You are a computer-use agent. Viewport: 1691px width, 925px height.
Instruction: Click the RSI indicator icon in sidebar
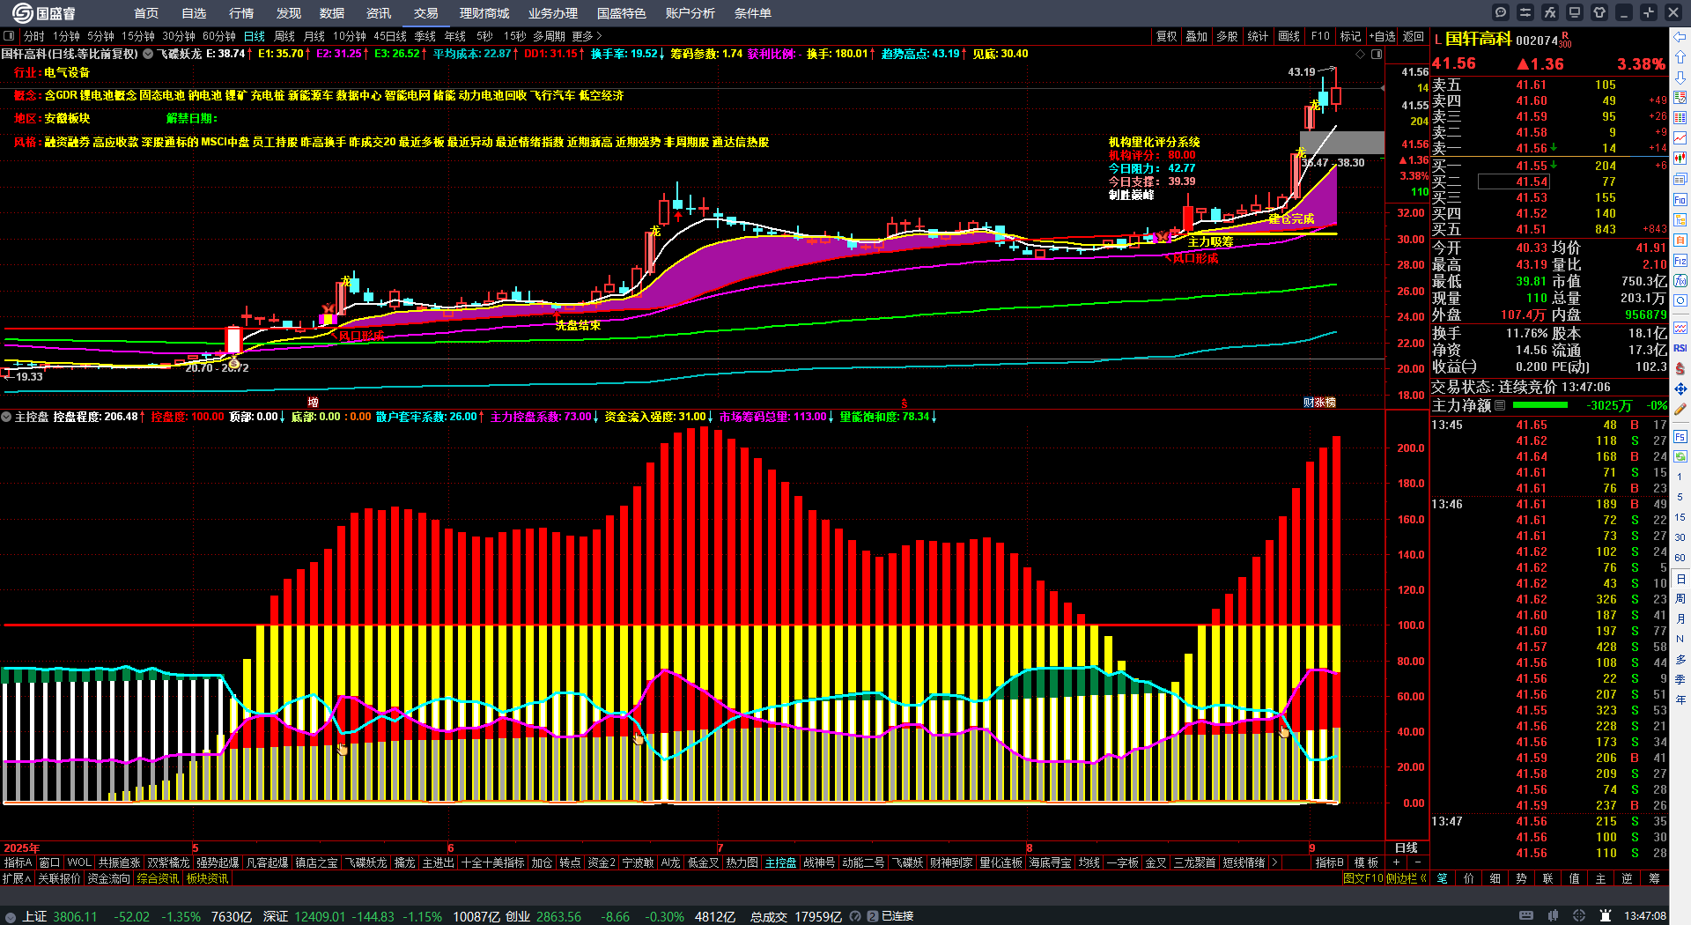click(x=1680, y=348)
